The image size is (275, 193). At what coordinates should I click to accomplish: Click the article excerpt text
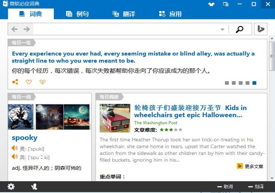click(182, 150)
